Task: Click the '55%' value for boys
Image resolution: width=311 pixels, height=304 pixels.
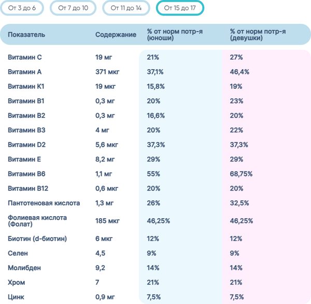Action: pos(153,174)
